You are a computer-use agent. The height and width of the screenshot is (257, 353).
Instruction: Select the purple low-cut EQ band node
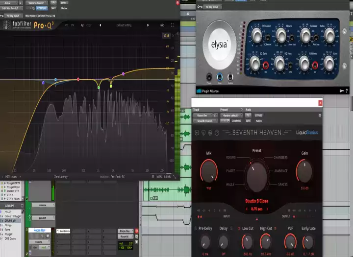click(x=43, y=83)
